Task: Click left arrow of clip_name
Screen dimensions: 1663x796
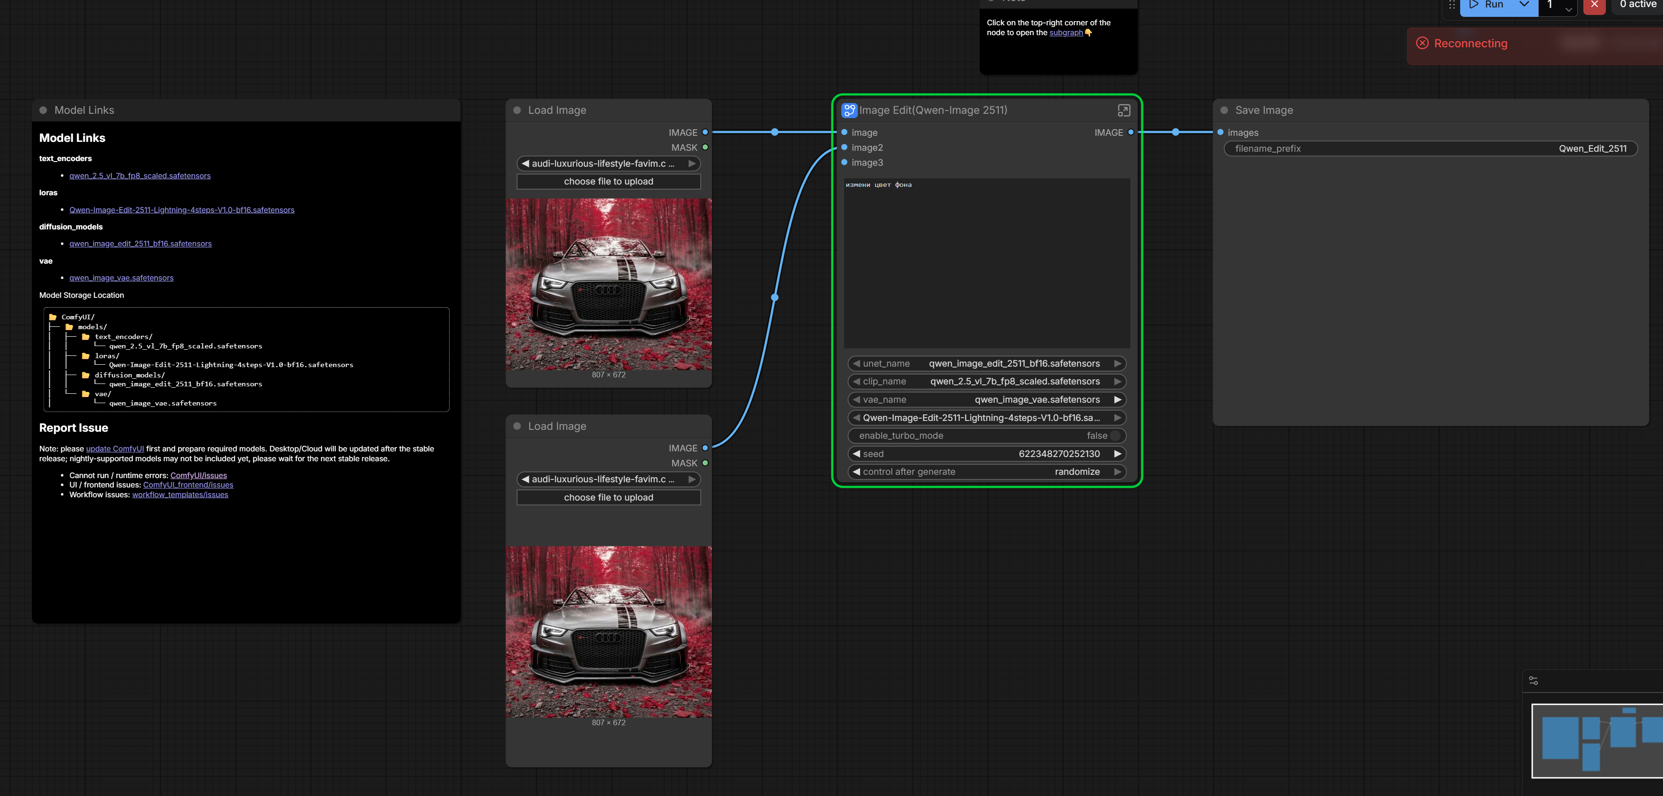Action: (x=856, y=382)
